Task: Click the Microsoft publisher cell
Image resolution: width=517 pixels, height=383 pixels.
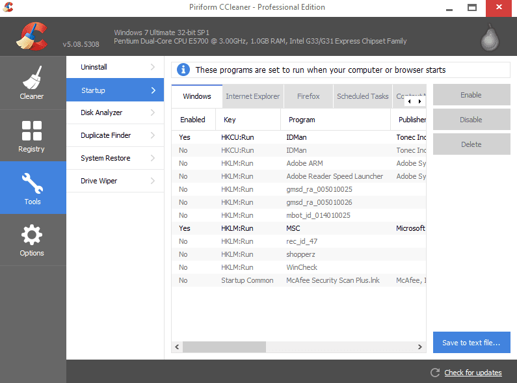Action: pyautogui.click(x=410, y=228)
